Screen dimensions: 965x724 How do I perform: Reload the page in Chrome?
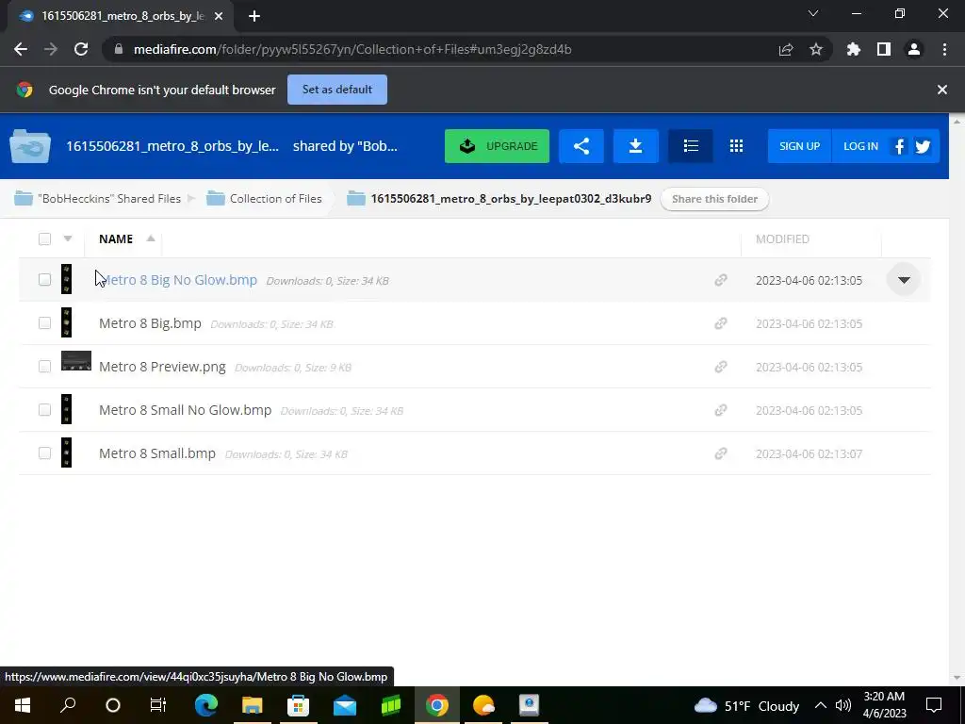(x=81, y=49)
